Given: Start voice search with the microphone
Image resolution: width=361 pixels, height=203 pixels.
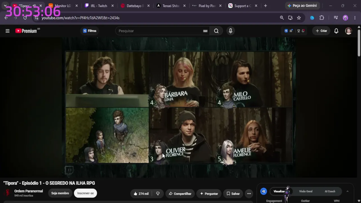Looking at the screenshot, I should coord(230,31).
